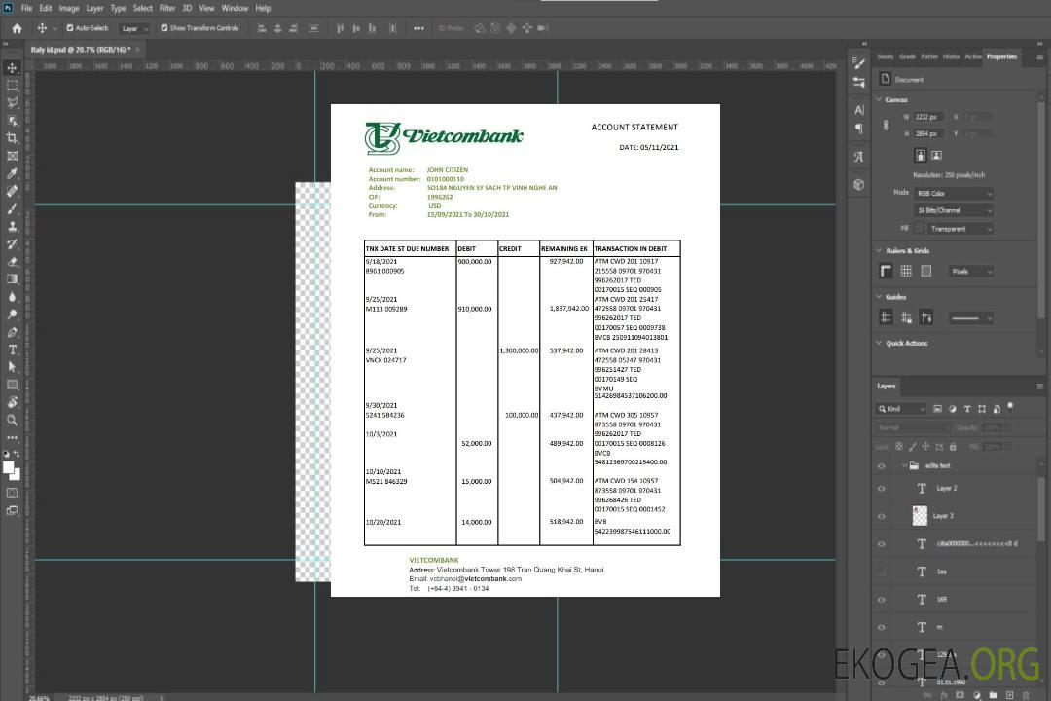Open the Pixels ruler units dropdown
Screen dimensions: 1051x701
coord(970,271)
